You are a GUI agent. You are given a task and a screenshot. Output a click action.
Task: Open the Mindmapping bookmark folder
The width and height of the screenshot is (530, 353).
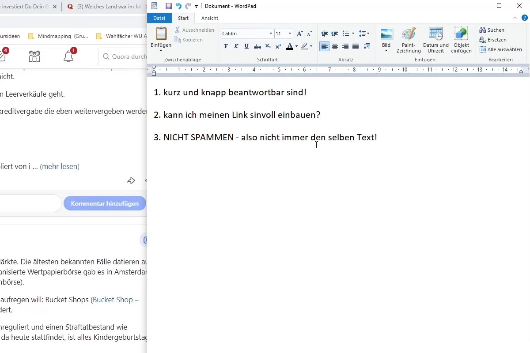click(57, 36)
